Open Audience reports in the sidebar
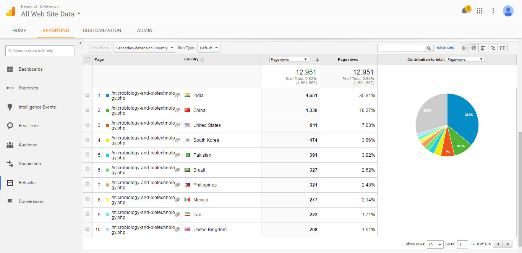Screen dimensions: 522x253 28,145
